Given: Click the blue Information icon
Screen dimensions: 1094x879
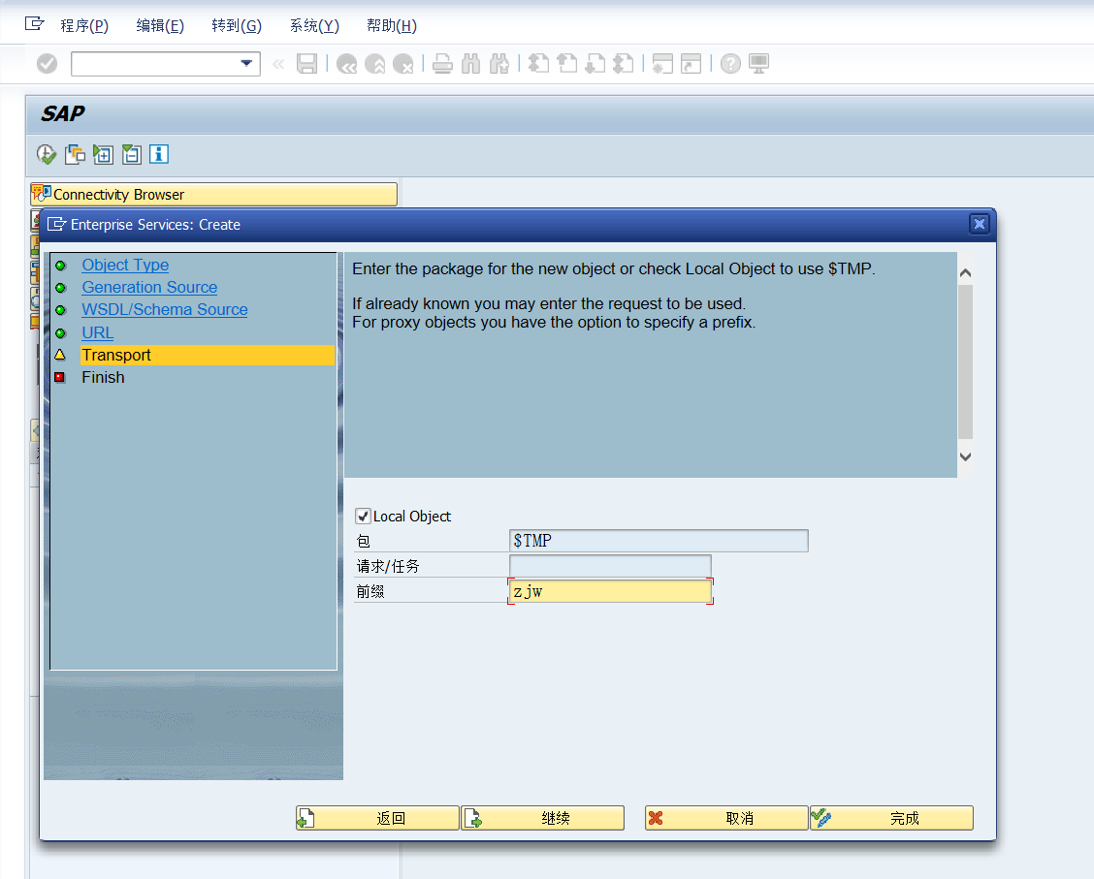Looking at the screenshot, I should coord(159,154).
